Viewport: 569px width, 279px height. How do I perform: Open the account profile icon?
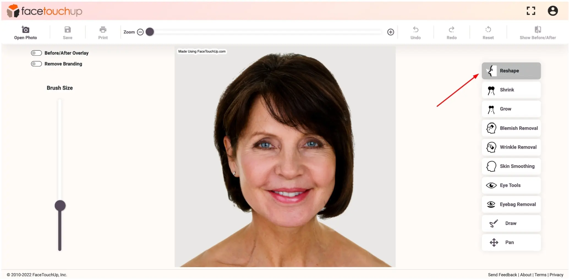click(x=553, y=11)
